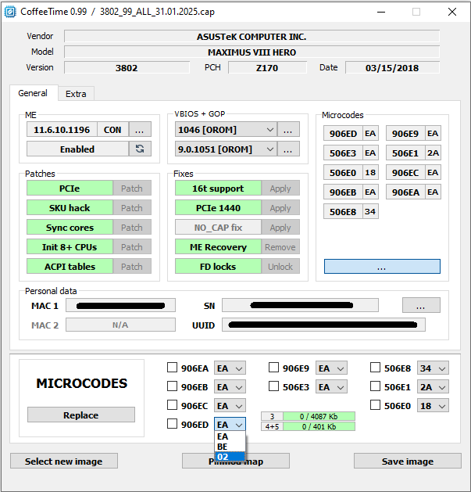This screenshot has width=471, height=492.
Task: Open the 906EA version dropdown
Action: point(230,368)
